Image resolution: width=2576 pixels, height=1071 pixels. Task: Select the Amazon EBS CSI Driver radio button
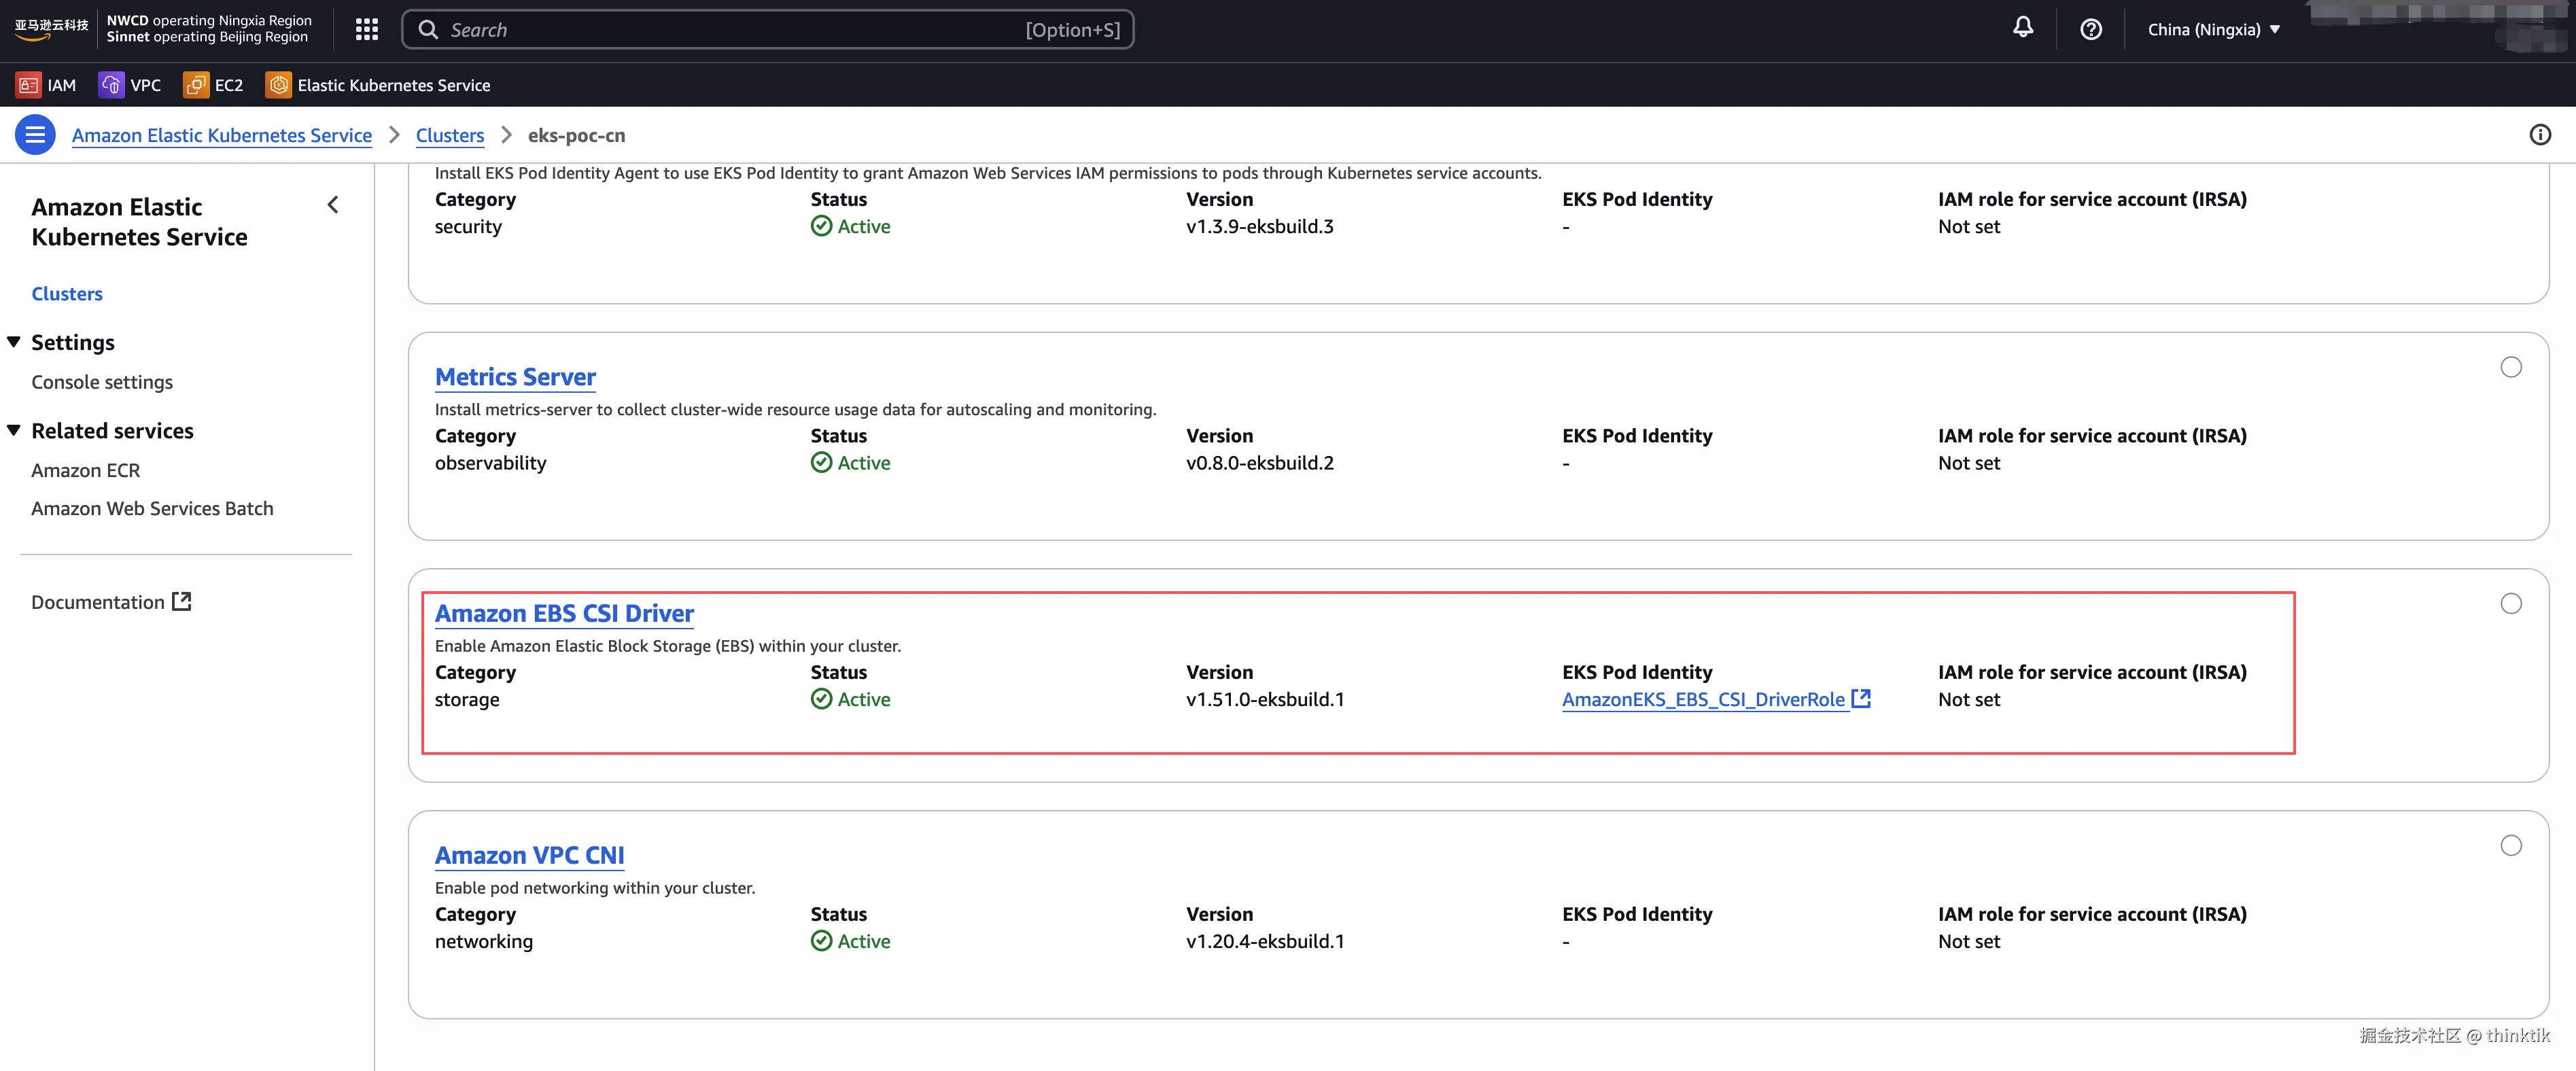[2510, 603]
